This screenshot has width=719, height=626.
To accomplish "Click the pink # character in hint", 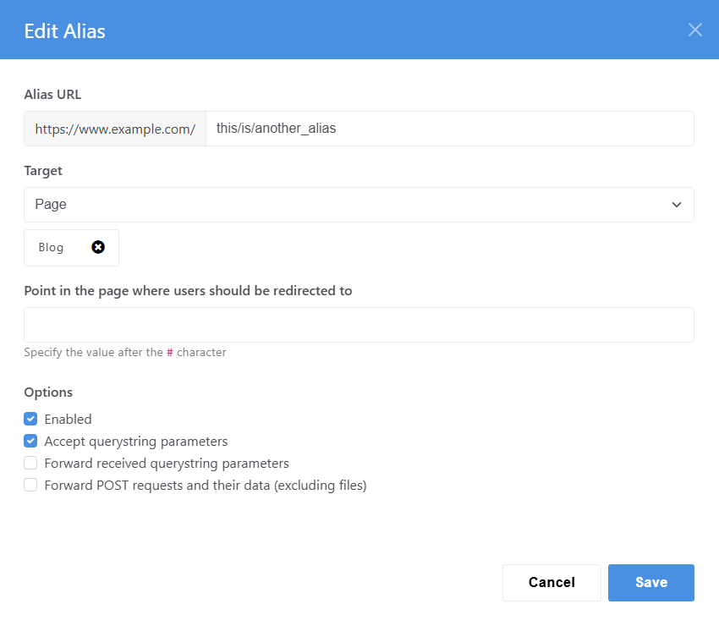I will coord(170,352).
